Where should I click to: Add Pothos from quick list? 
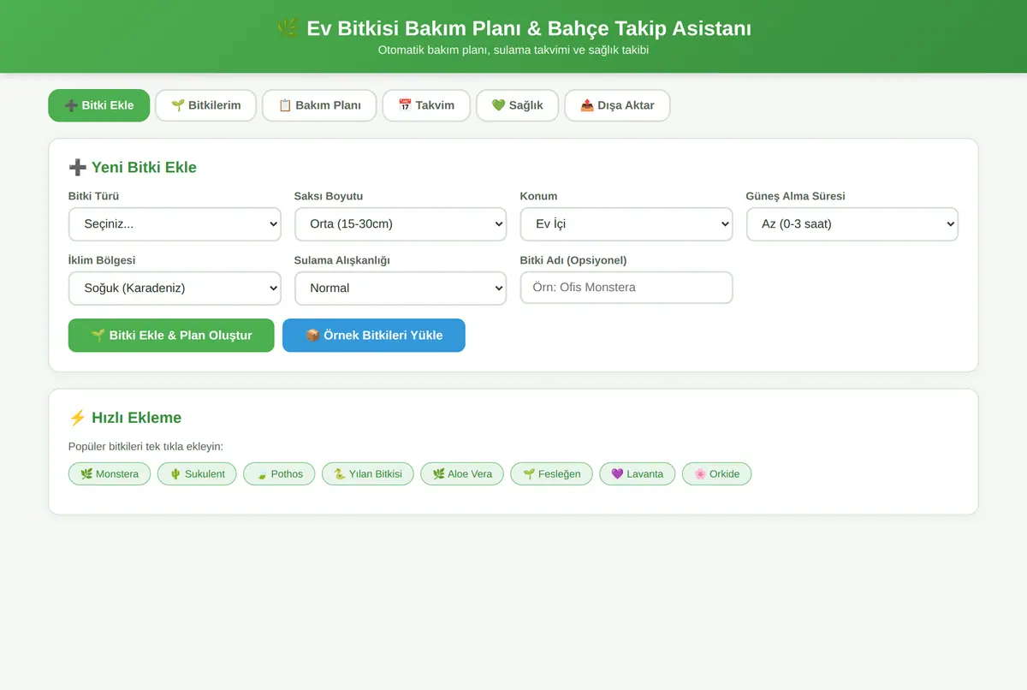(x=279, y=473)
